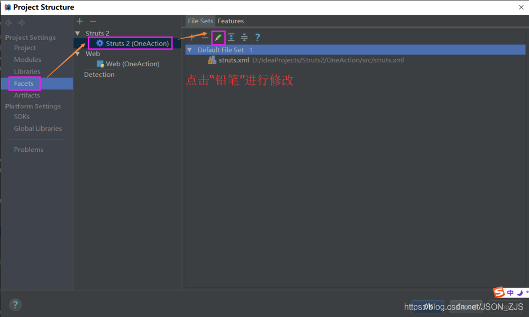The height and width of the screenshot is (317, 529).
Task: Click IntelliJ logo in title bar
Action: (7, 7)
